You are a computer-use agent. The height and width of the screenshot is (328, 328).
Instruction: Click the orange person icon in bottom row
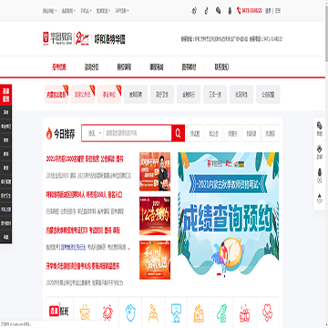click(x=153, y=313)
